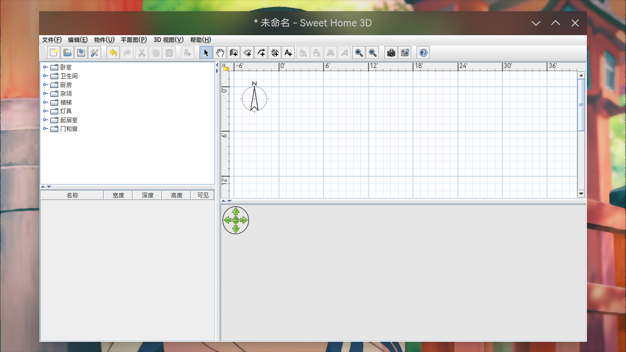The height and width of the screenshot is (352, 626).
Task: Select the Create rooms tool
Action: [247, 53]
